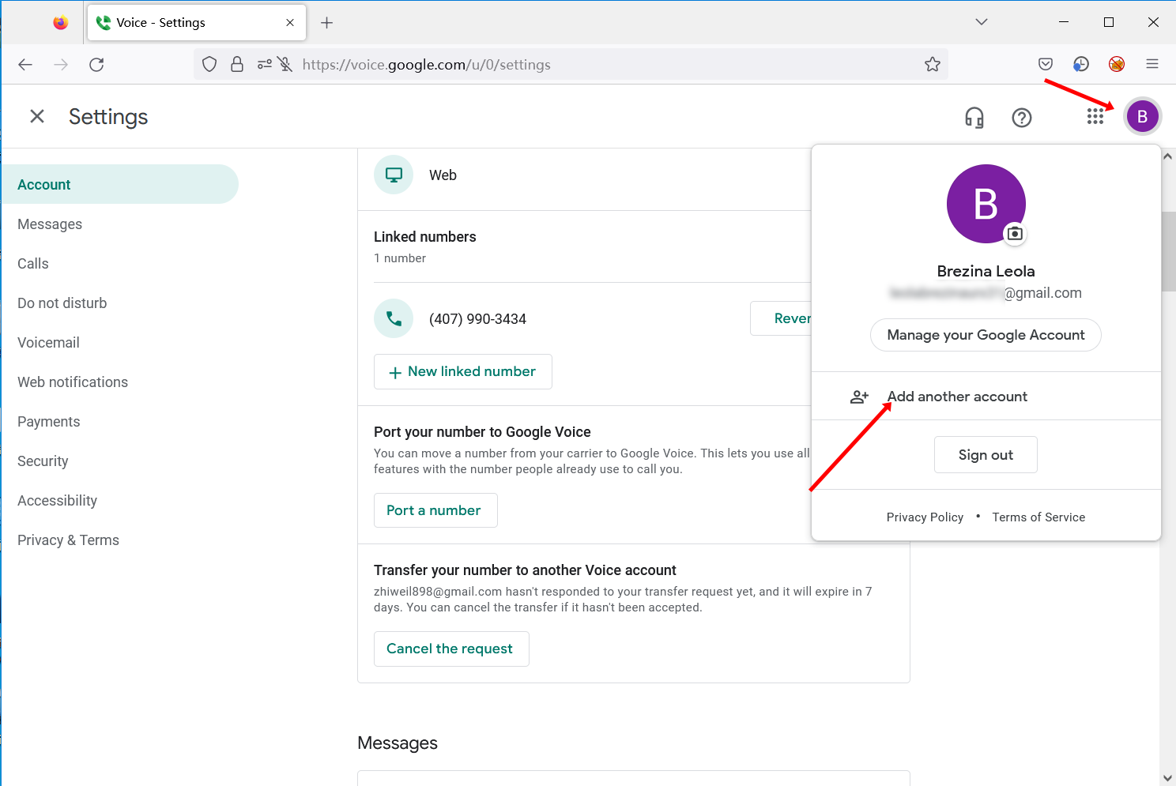The height and width of the screenshot is (786, 1176).
Task: Click the blocked microphone permission icon
Action: [x=285, y=65]
